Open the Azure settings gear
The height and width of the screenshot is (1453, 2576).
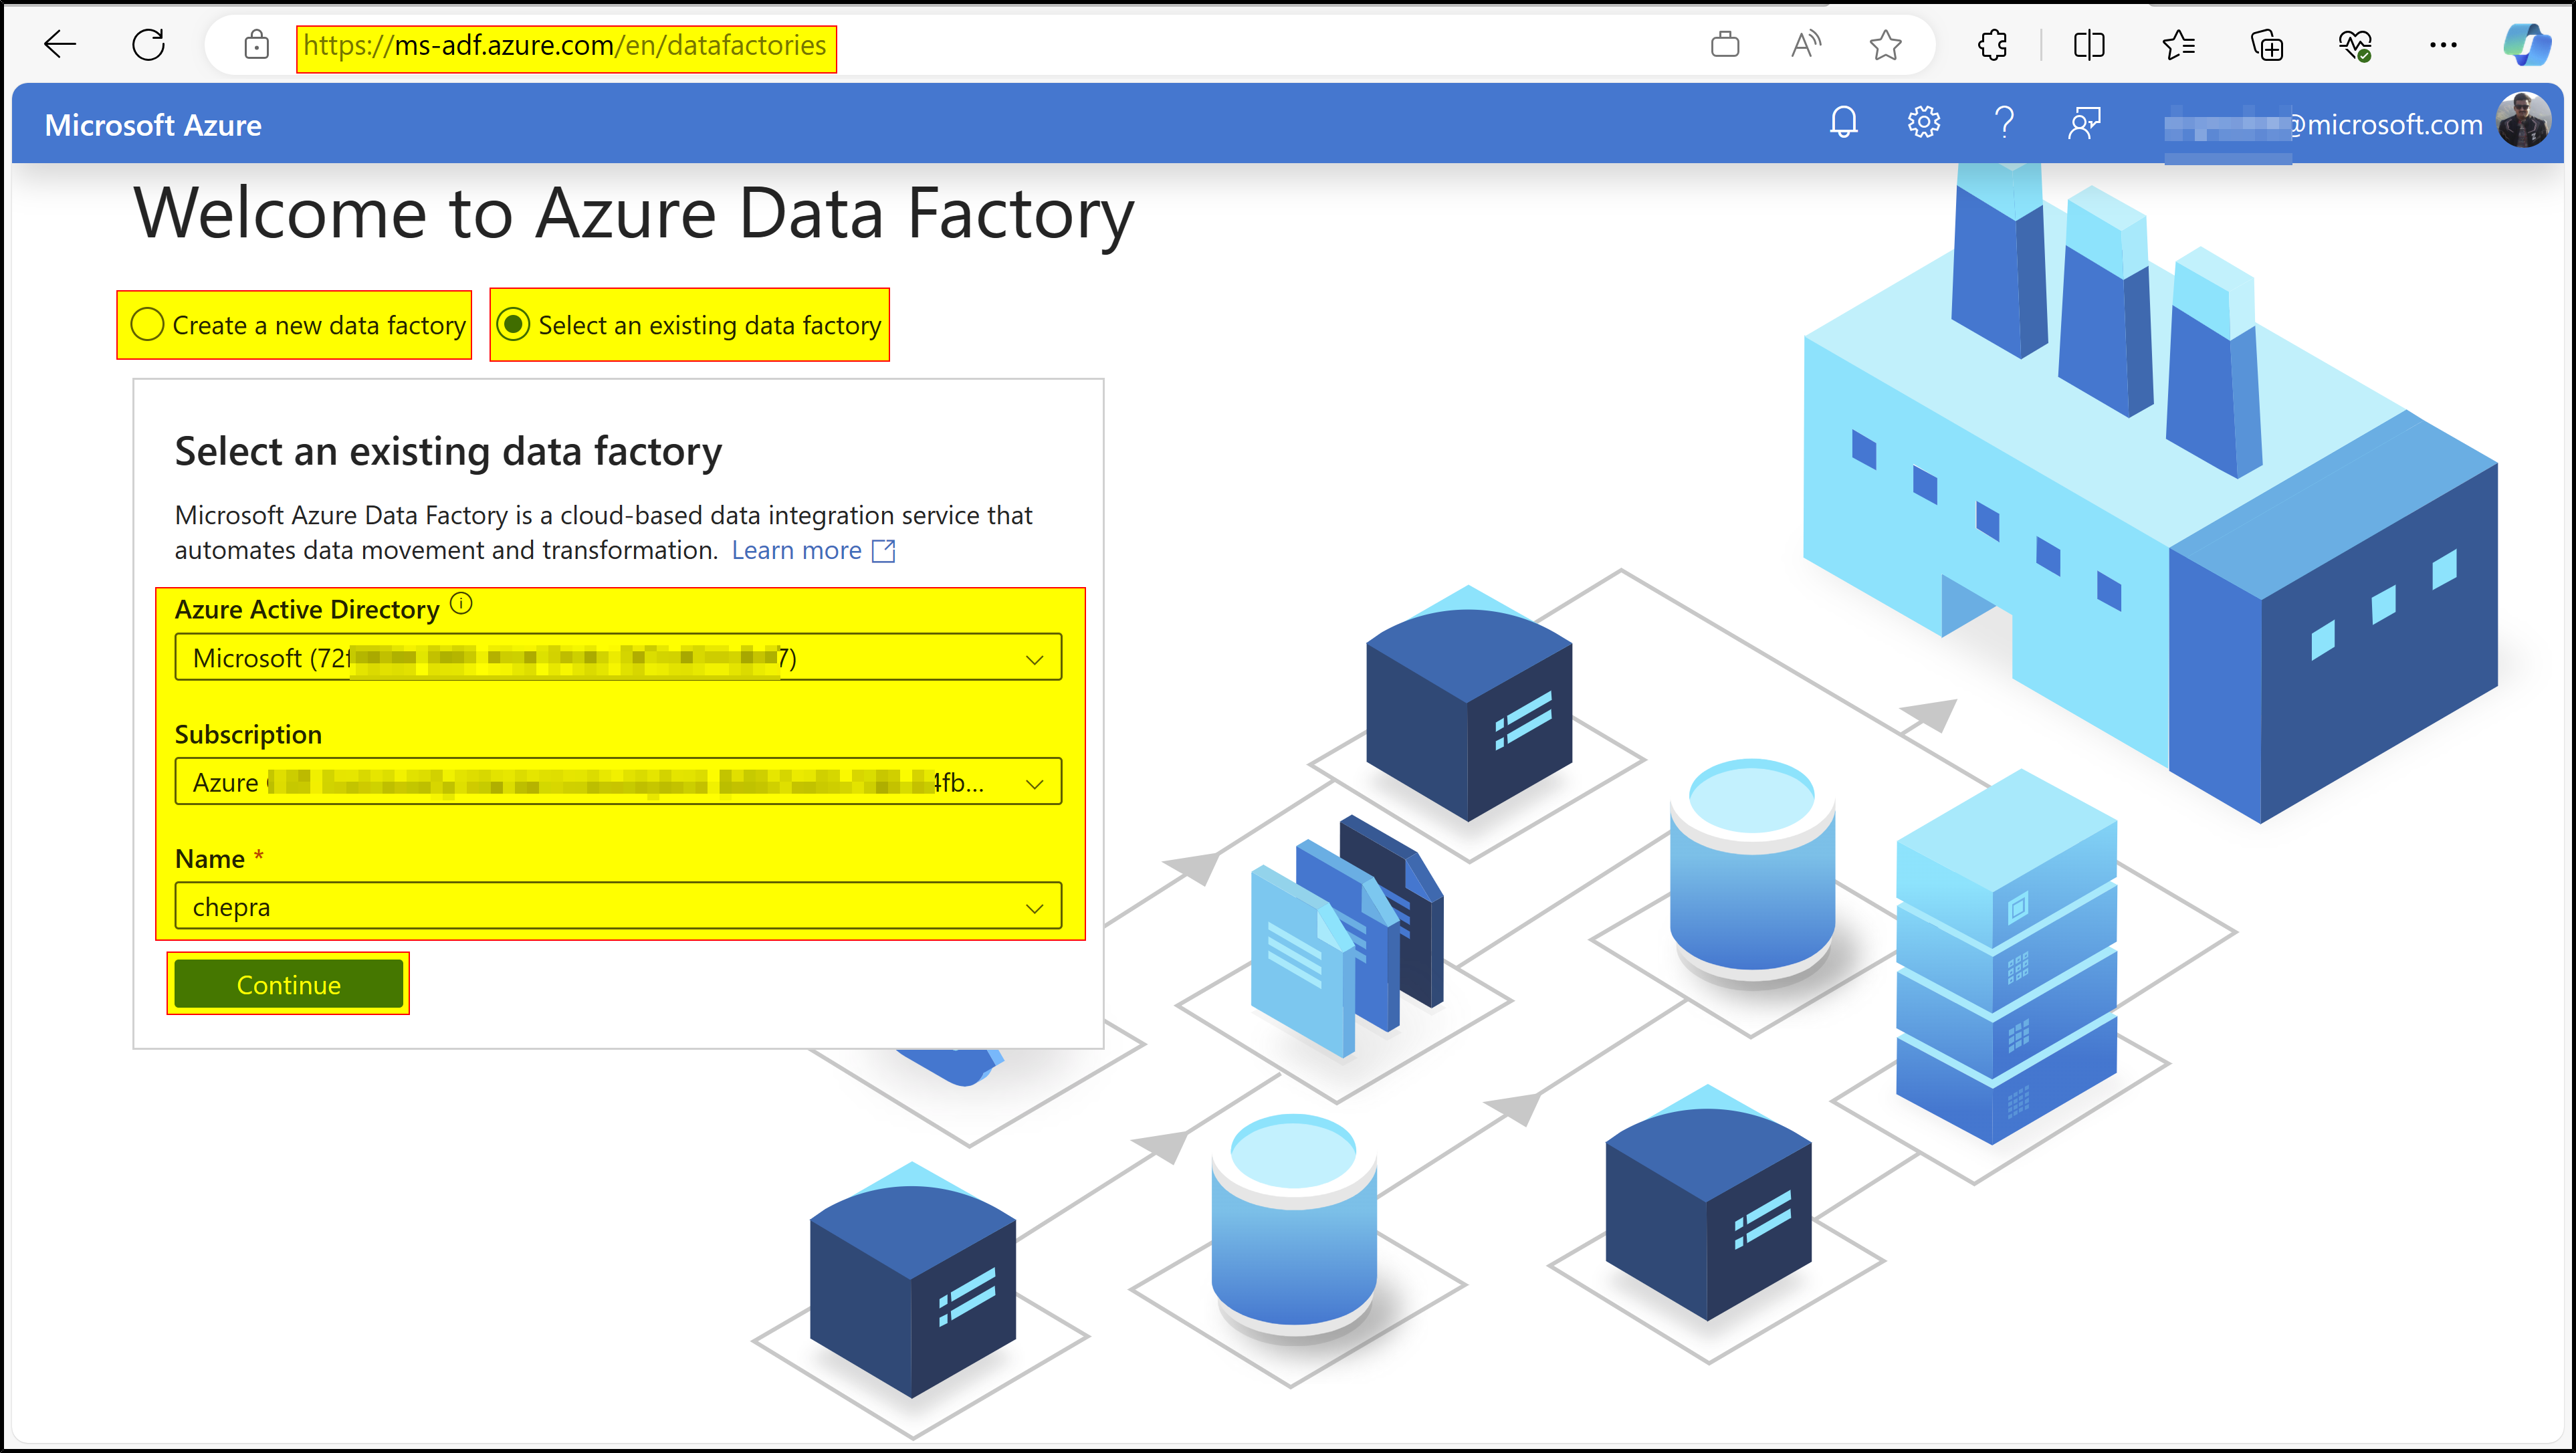coord(1923,123)
